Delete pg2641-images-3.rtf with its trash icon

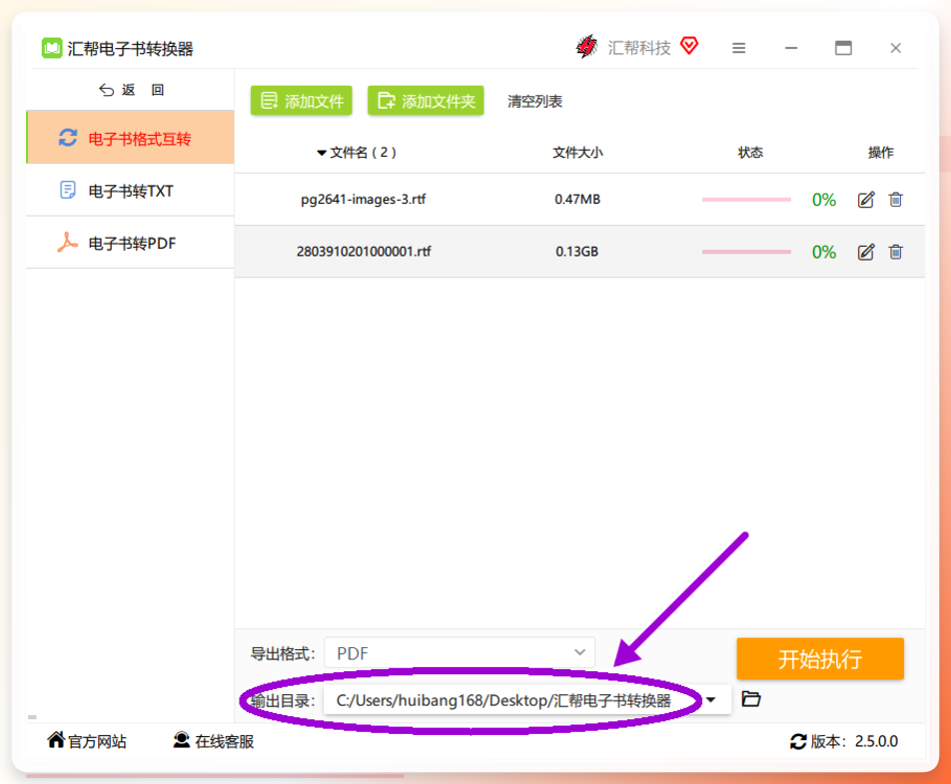point(895,200)
